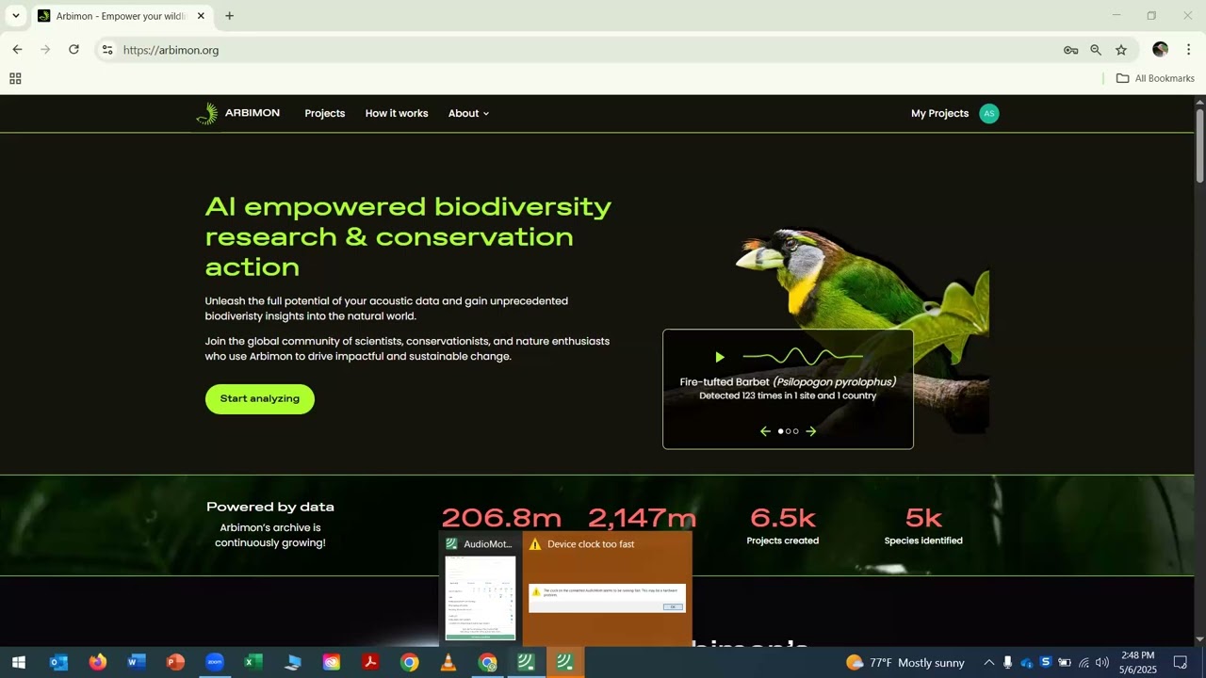Open Adobe Acrobat from the taskbar
The image size is (1206, 678).
coord(370,662)
